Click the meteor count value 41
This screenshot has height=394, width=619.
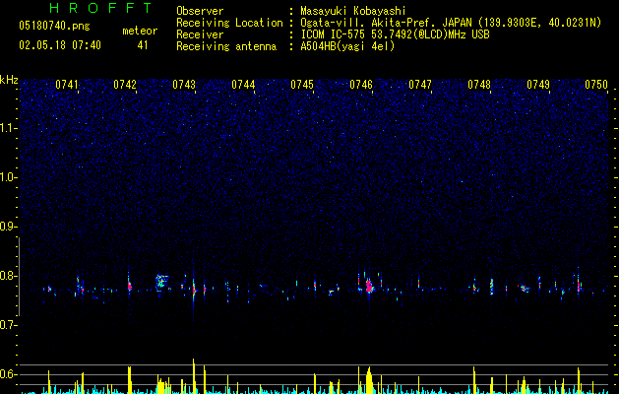143,45
